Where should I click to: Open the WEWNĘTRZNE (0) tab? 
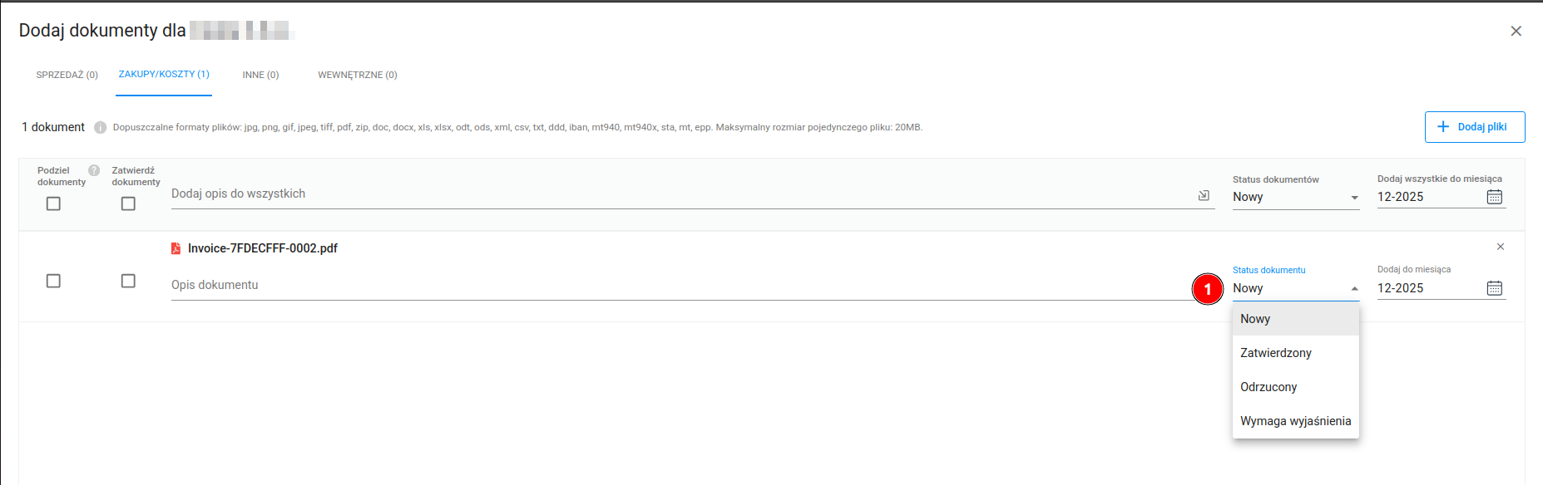click(x=357, y=75)
